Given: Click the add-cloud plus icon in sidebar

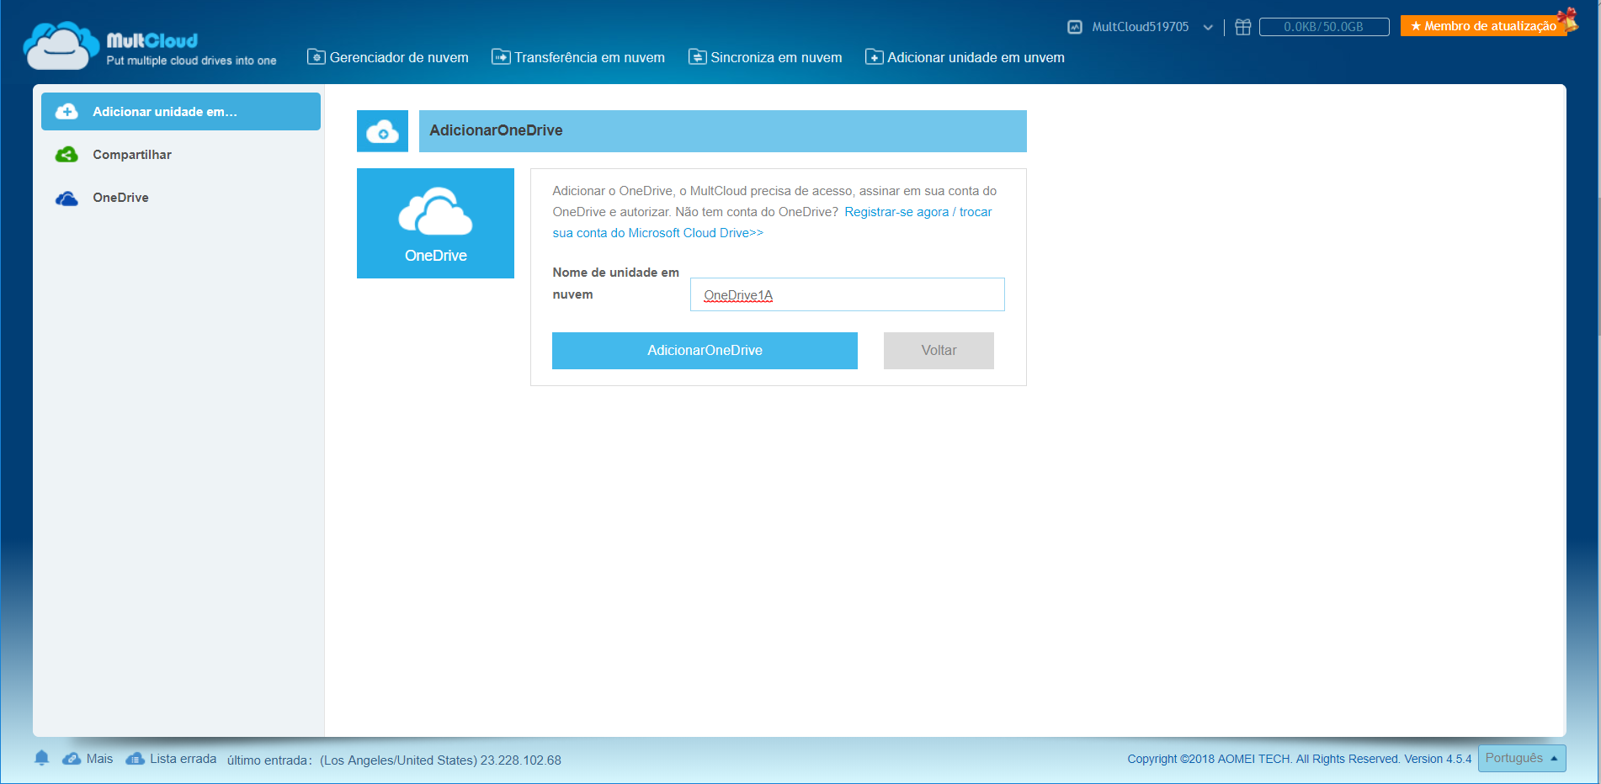Looking at the screenshot, I should pyautogui.click(x=66, y=112).
